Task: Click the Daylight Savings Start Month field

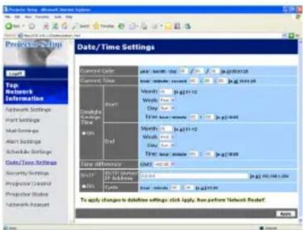Action: tap(165, 92)
